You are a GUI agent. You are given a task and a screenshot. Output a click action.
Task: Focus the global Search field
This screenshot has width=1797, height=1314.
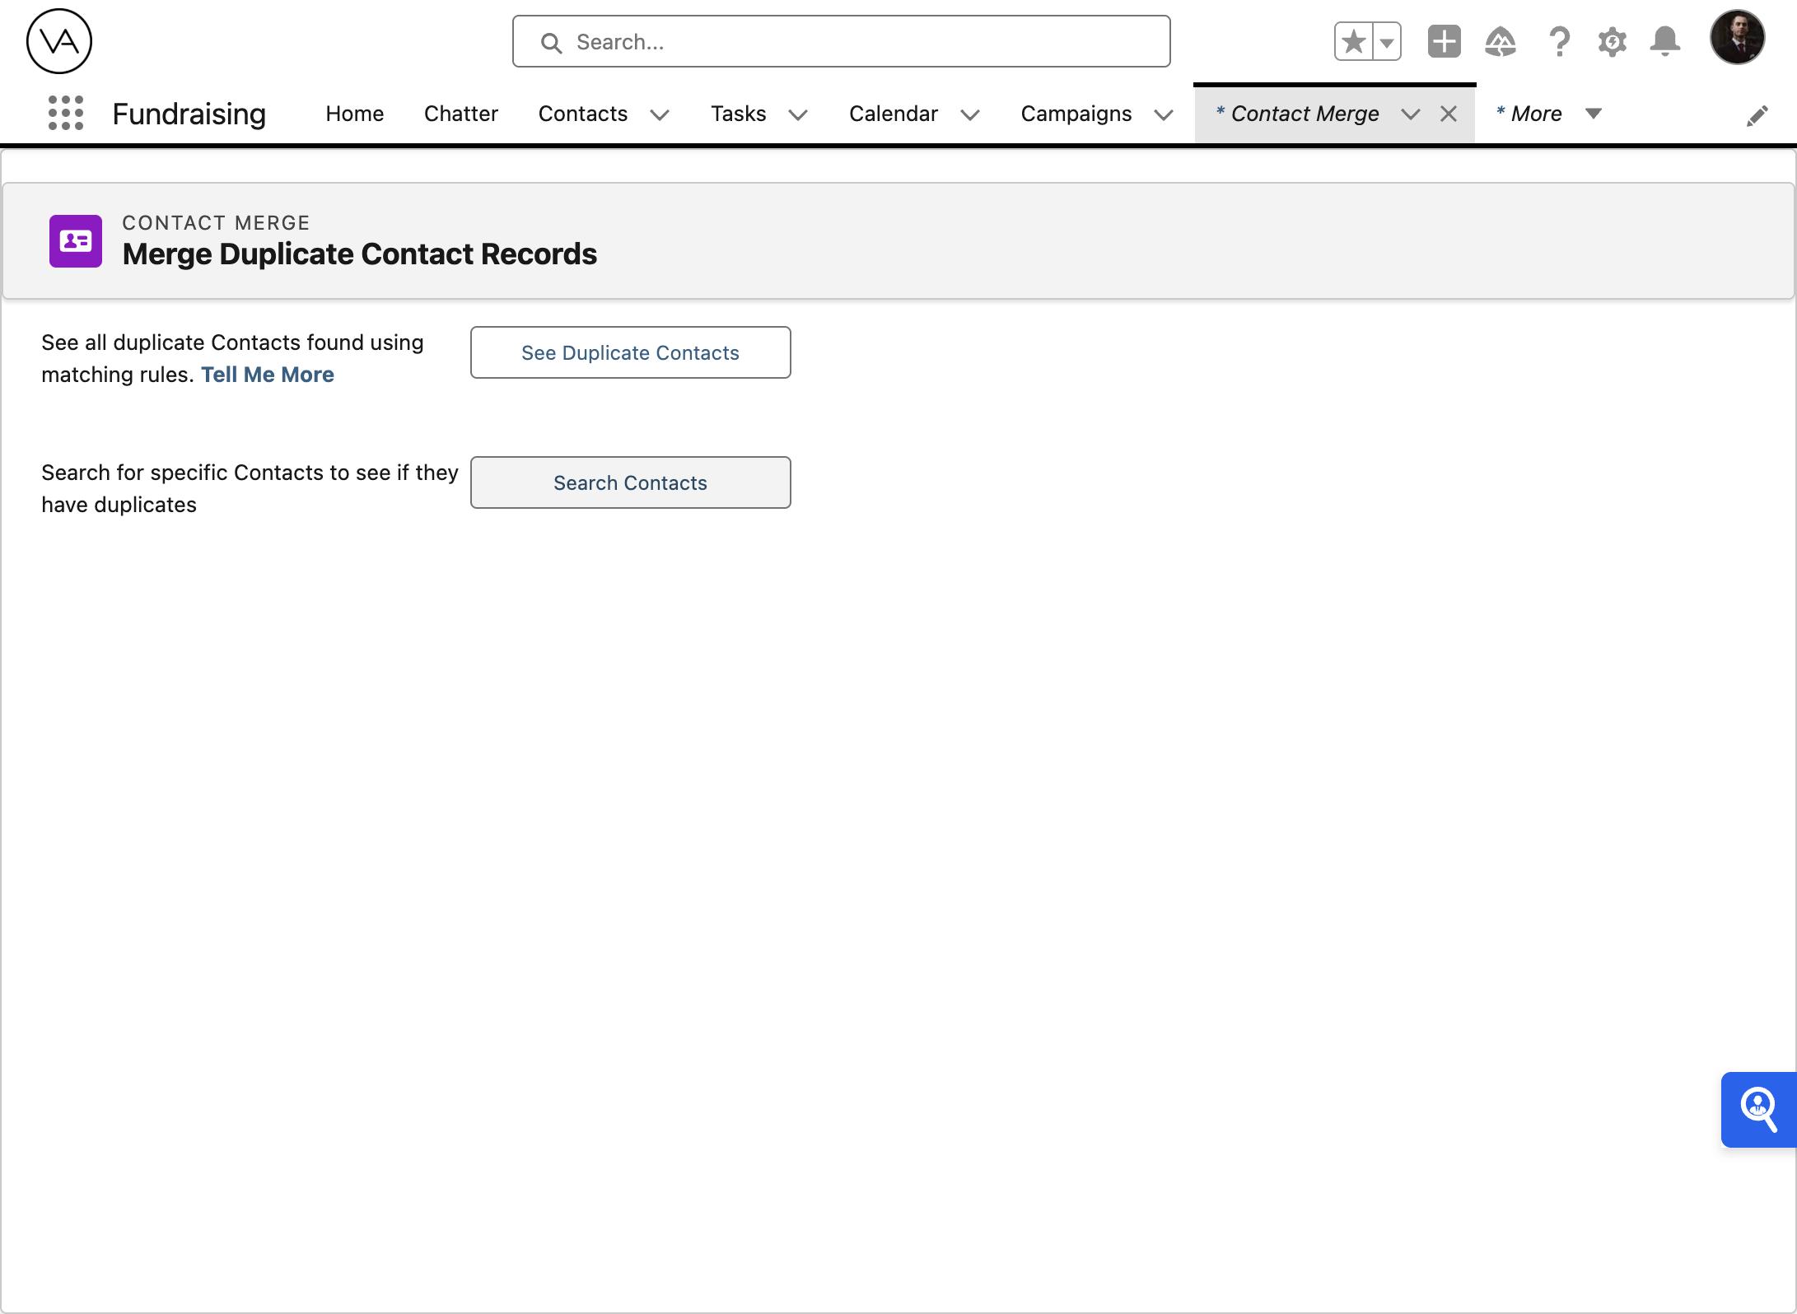(841, 41)
